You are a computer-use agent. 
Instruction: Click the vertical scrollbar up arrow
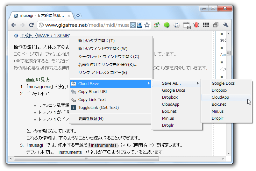click(229, 34)
